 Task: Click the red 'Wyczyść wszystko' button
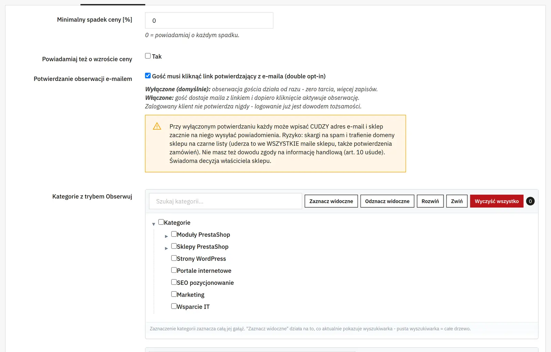[x=497, y=201]
